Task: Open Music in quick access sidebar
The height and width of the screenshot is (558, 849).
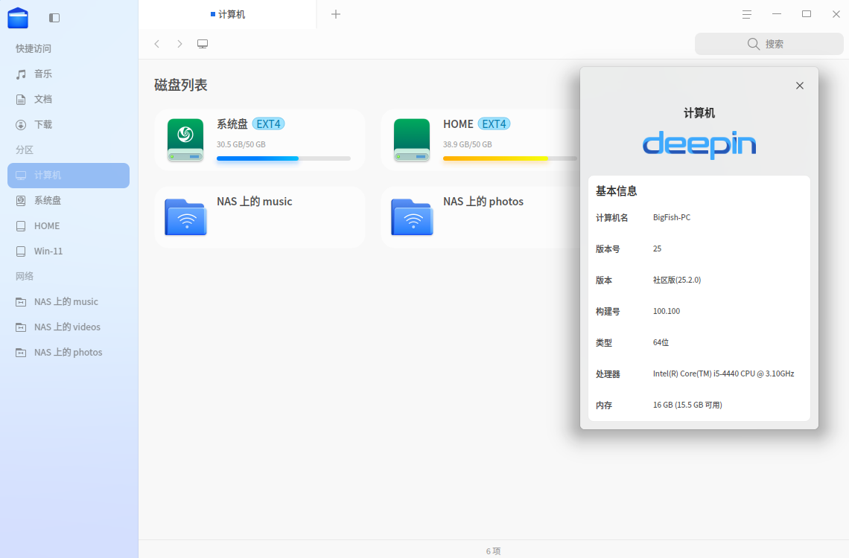Action: 69,74
